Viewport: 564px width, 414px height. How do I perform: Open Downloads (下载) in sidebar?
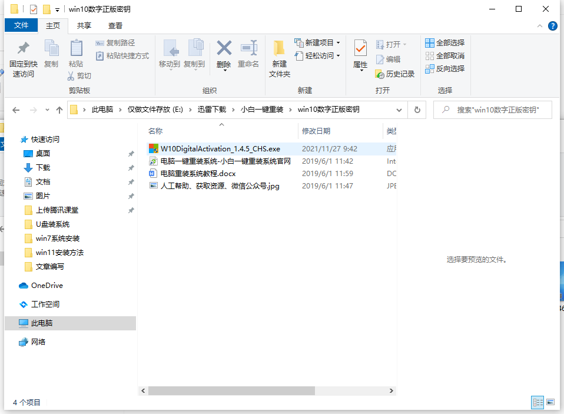[43, 168]
